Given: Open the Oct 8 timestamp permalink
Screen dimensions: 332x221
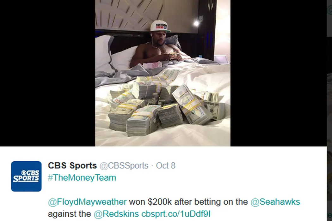Looking at the screenshot, I should tap(166, 165).
